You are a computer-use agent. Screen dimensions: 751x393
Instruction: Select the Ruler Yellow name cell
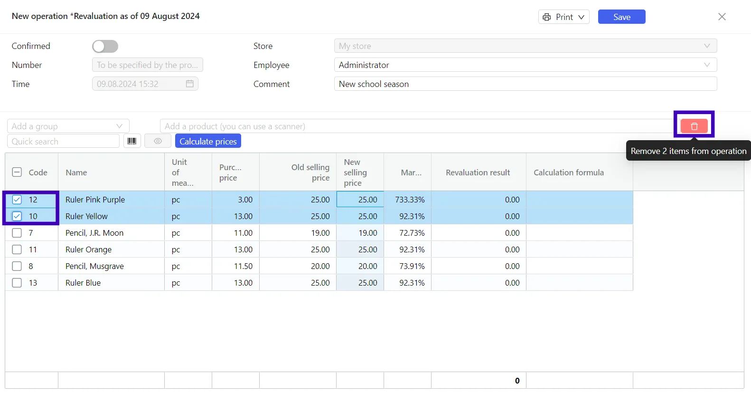[111, 216]
